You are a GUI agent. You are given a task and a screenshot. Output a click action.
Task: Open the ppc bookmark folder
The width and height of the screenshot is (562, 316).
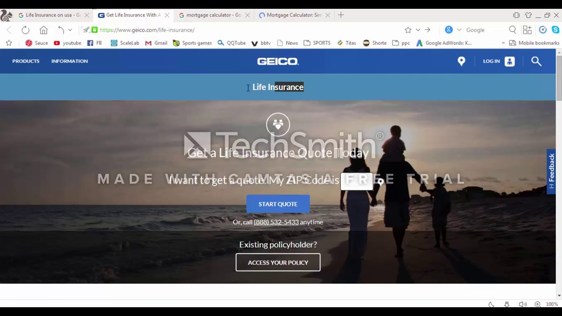coord(401,43)
